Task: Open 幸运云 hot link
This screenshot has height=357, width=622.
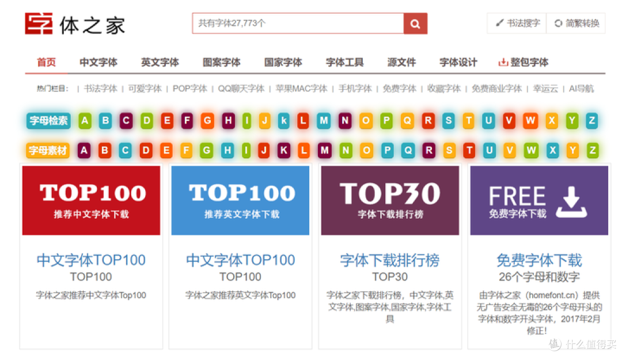Action: 545,89
